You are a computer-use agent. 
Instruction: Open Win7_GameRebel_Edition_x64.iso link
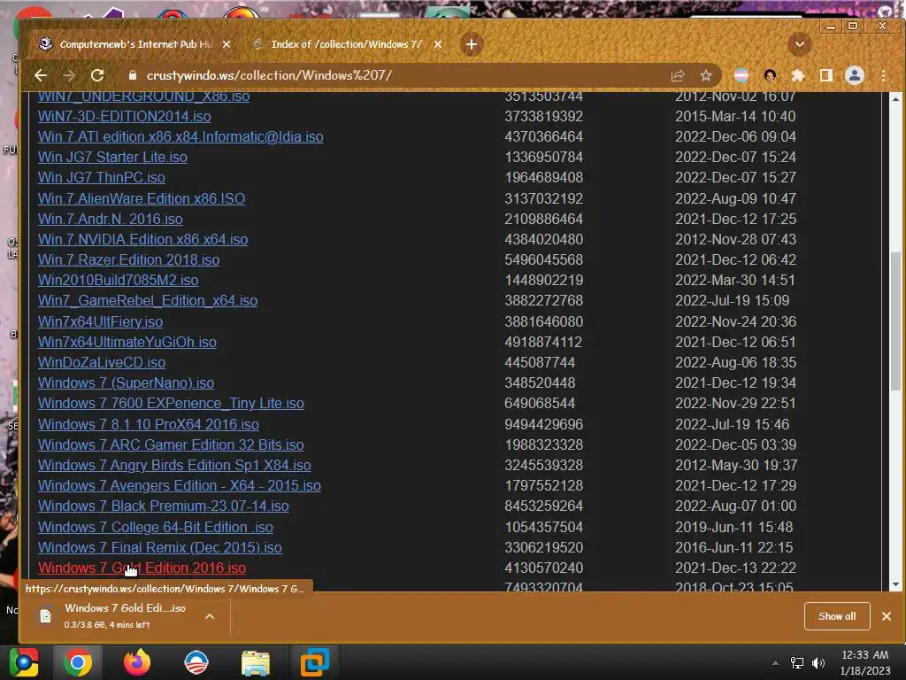point(148,301)
